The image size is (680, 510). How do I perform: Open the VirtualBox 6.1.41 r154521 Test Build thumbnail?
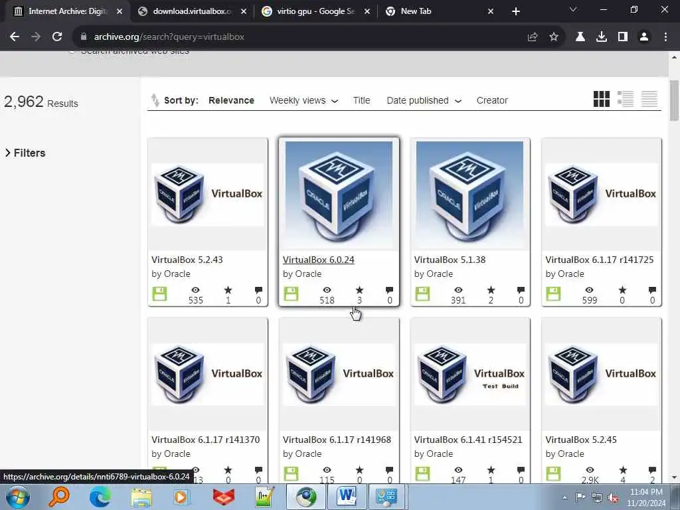469,375
